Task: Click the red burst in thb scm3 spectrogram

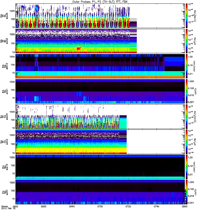Action: (78, 48)
